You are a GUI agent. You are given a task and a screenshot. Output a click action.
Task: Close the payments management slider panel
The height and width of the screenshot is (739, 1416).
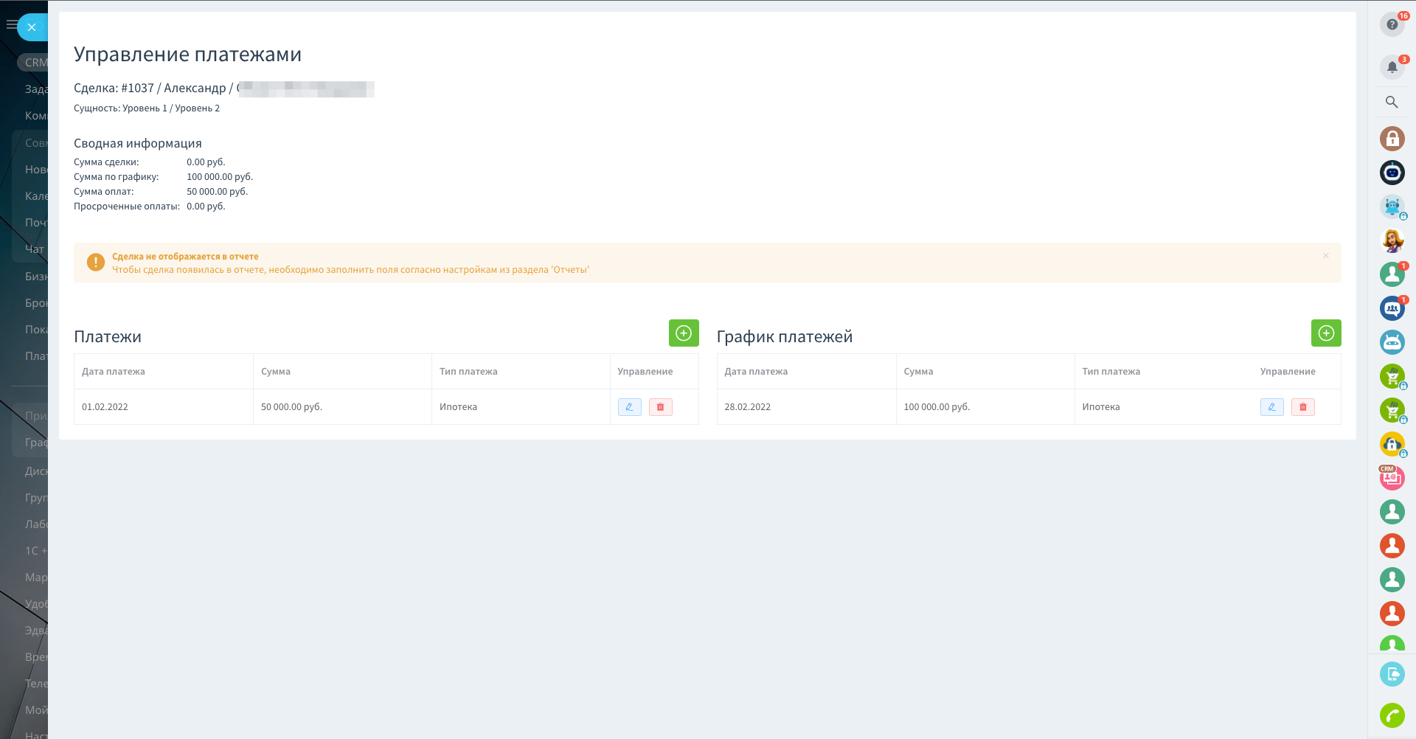pos(32,27)
